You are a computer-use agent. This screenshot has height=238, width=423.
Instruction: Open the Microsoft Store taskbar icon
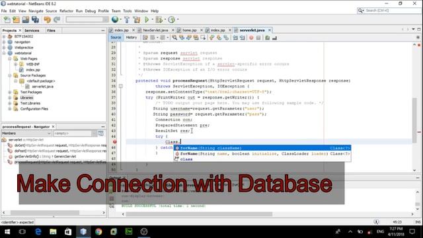[68, 231]
